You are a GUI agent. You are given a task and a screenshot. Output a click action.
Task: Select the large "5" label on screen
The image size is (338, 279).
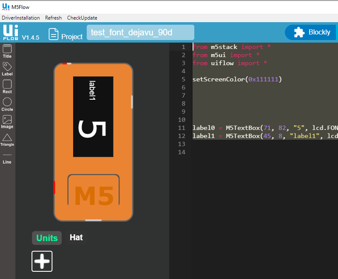tap(92, 129)
